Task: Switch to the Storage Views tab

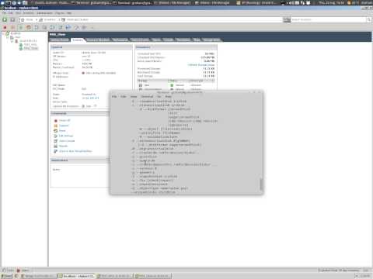Action: tap(211, 40)
